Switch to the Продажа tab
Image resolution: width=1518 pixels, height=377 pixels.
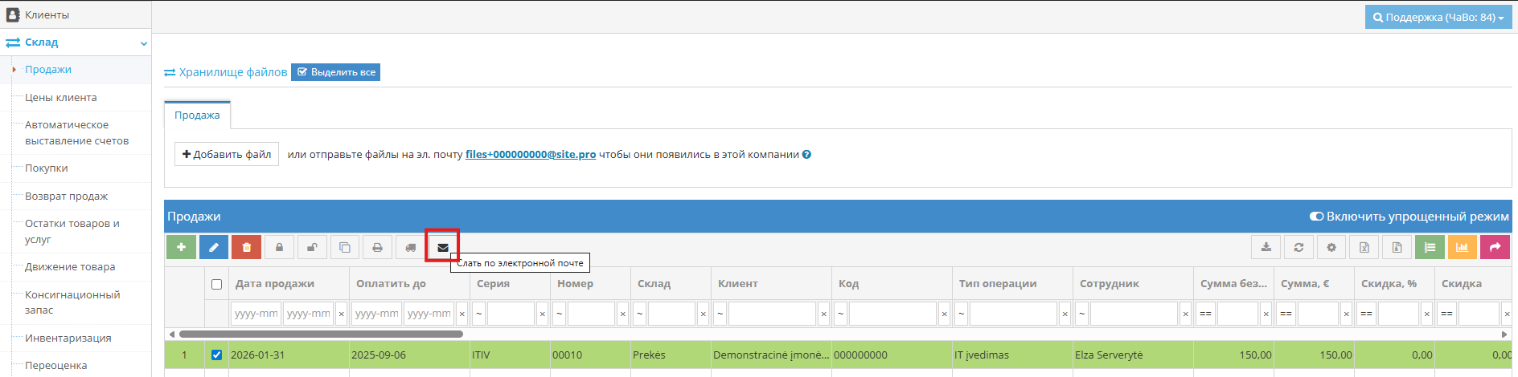197,116
